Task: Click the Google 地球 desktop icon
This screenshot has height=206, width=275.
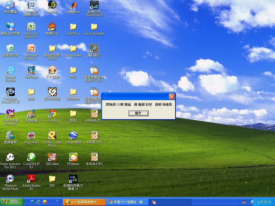Action: point(73,135)
